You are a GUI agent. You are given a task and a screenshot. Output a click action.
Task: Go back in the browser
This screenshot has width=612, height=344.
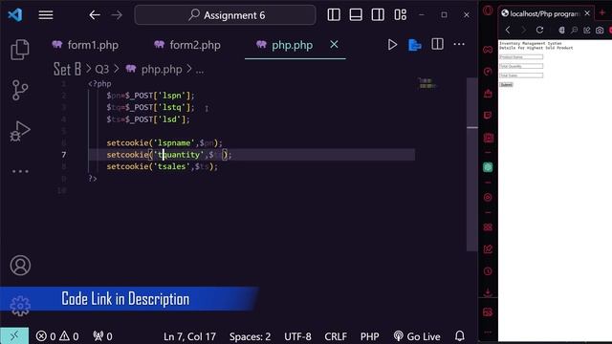tap(508, 30)
